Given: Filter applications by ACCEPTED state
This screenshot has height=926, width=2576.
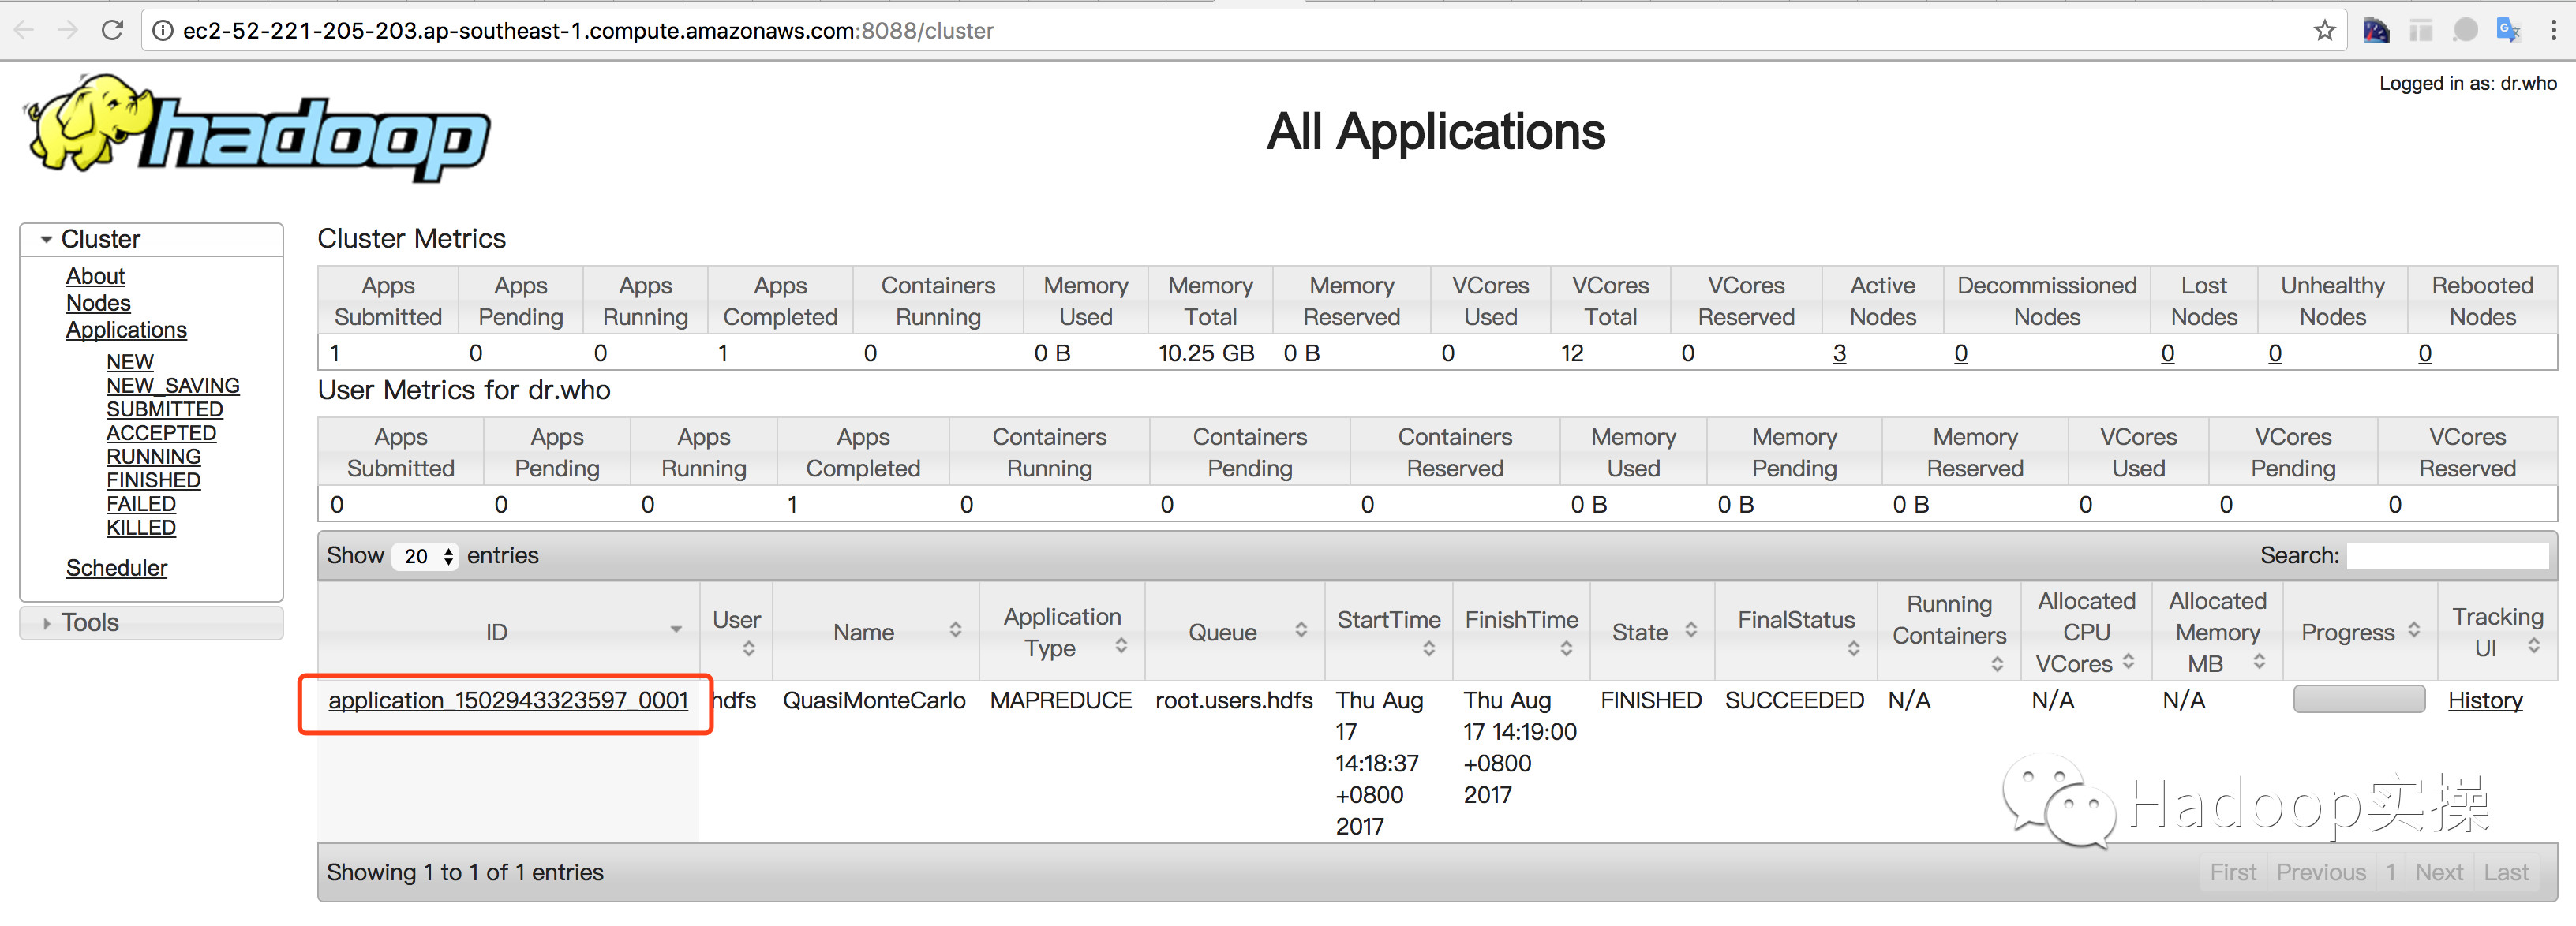Looking at the screenshot, I should [161, 432].
